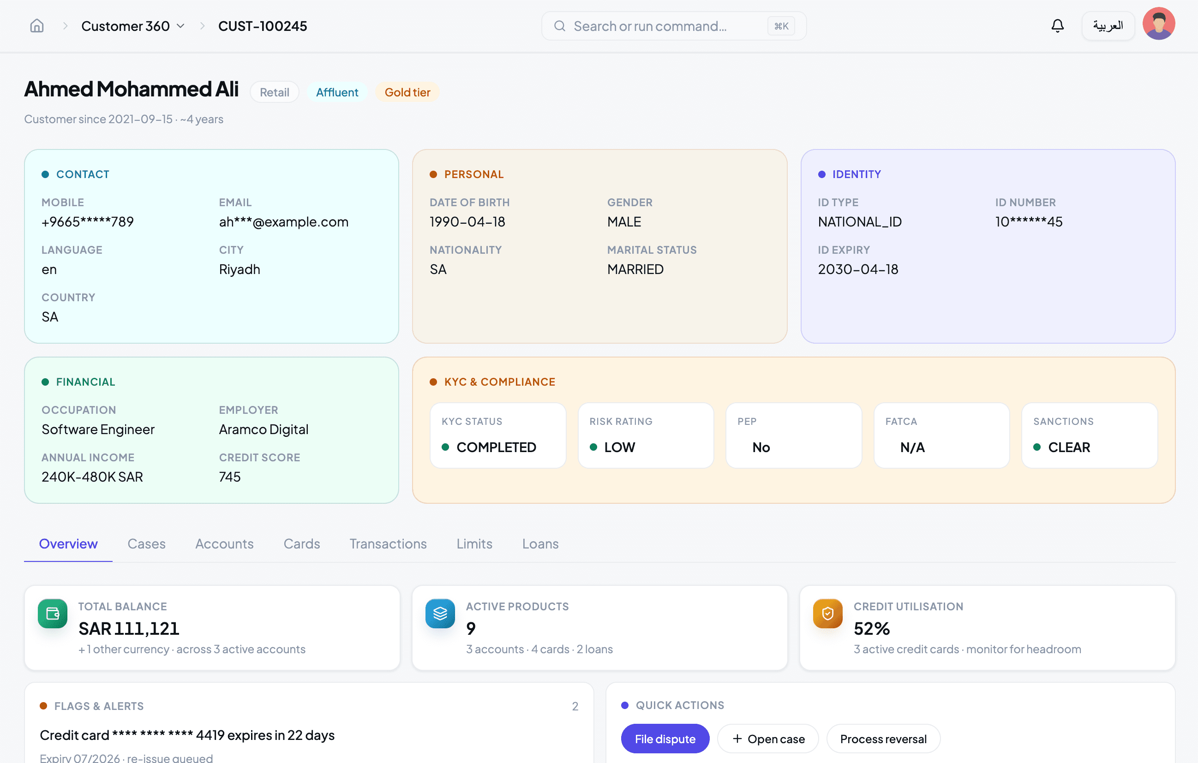This screenshot has height=763, width=1198.
Task: Switch to the Cases tab
Action: [x=146, y=544]
